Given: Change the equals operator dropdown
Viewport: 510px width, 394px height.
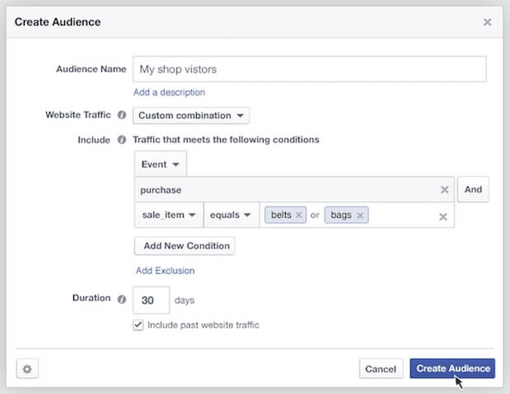Looking at the screenshot, I should click(x=231, y=216).
